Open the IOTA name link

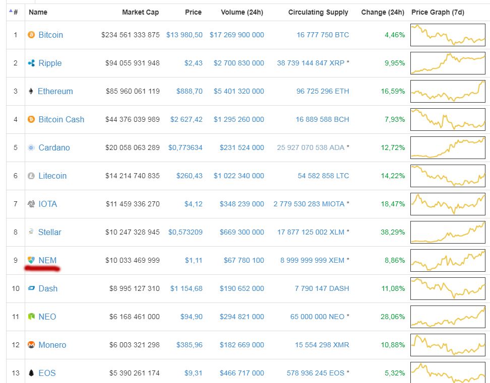pos(48,204)
